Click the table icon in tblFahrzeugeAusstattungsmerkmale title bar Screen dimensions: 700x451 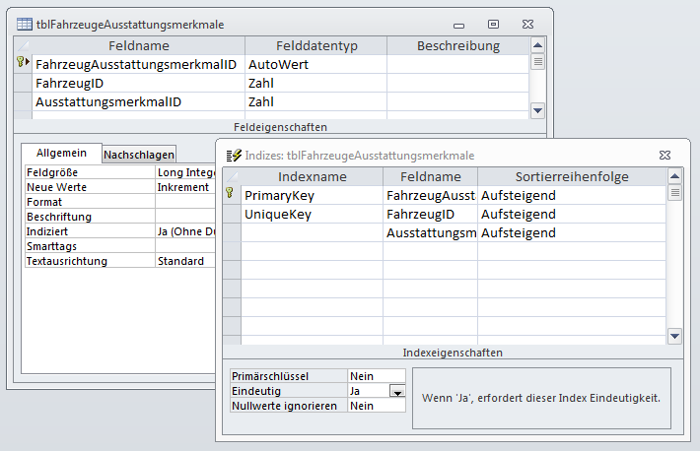click(23, 22)
